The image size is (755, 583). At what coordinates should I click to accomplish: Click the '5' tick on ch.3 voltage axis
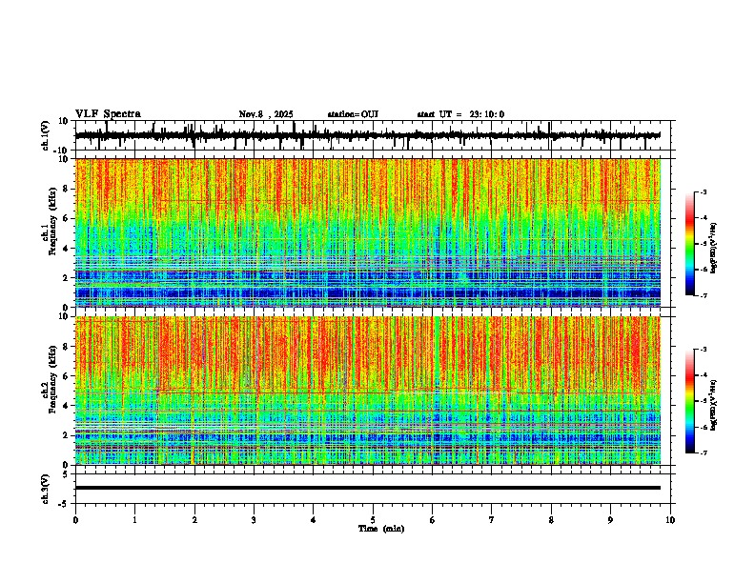pyautogui.click(x=67, y=474)
